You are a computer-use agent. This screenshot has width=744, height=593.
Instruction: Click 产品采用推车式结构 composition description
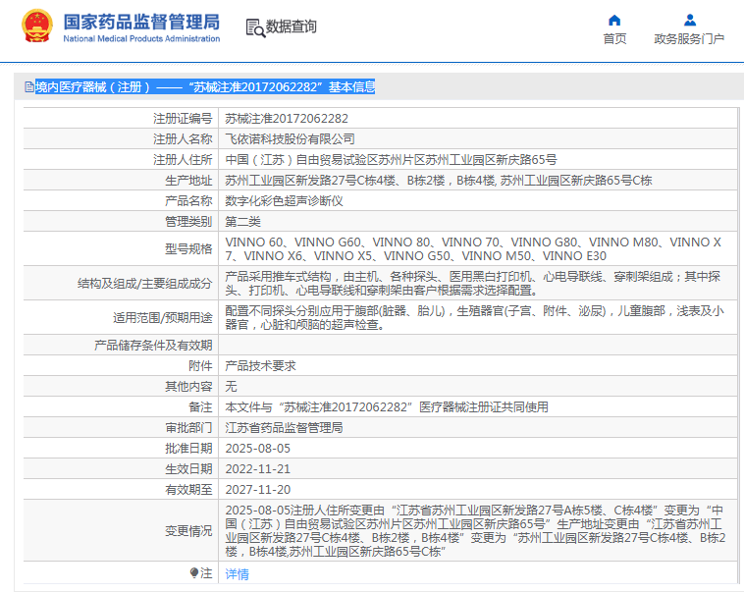[x=473, y=284]
